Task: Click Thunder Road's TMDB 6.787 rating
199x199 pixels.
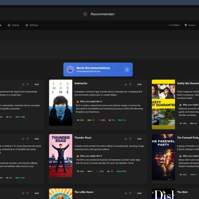Action: [x=121, y=171]
